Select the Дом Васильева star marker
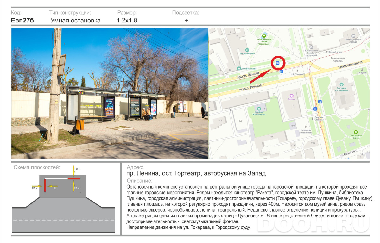Viewport: 380px width, 243px height. tap(239, 68)
